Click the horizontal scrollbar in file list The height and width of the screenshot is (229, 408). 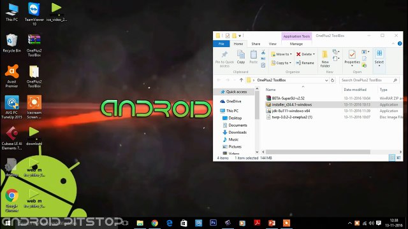[x=317, y=152]
